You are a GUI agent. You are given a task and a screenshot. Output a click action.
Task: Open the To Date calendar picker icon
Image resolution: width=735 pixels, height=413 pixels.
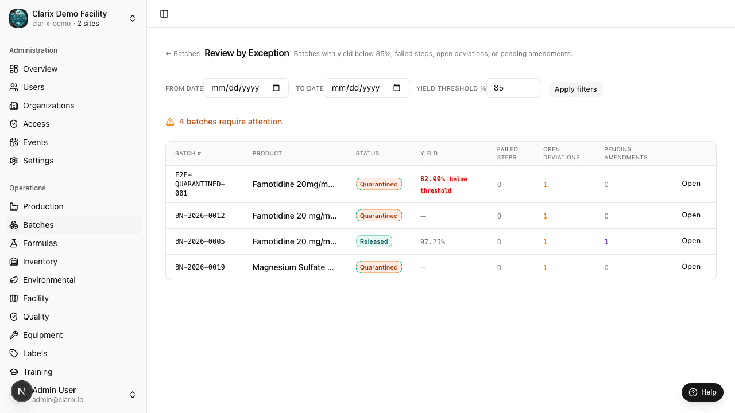397,88
